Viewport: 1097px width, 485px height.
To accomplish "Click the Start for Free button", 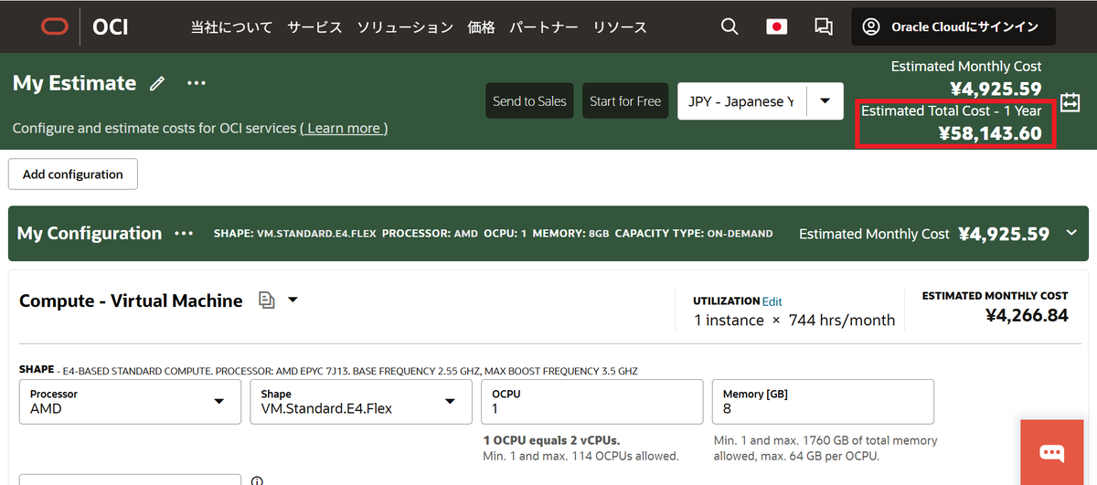I will (625, 101).
